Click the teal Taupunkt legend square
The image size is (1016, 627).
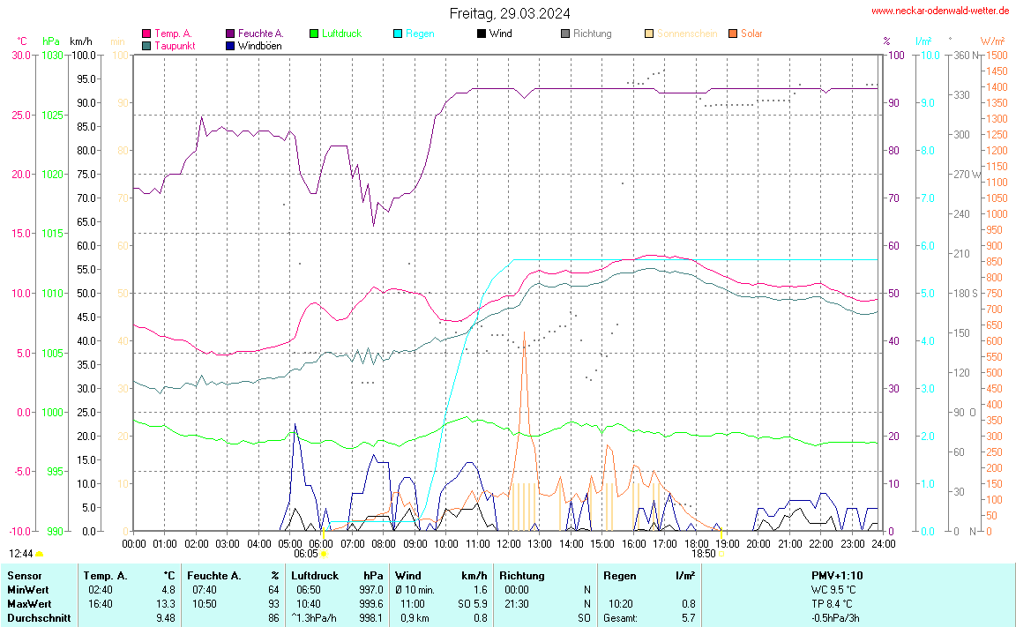tap(146, 45)
